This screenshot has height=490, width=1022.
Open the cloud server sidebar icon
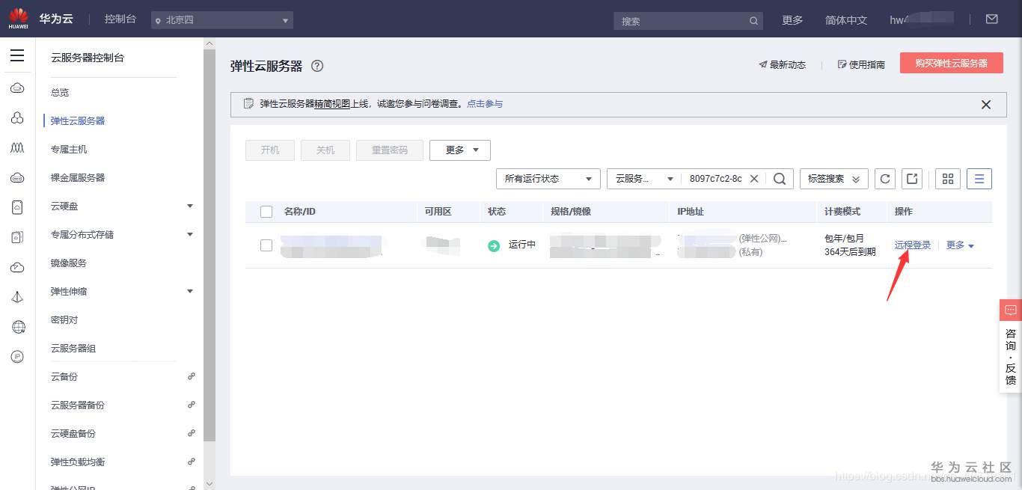17,88
